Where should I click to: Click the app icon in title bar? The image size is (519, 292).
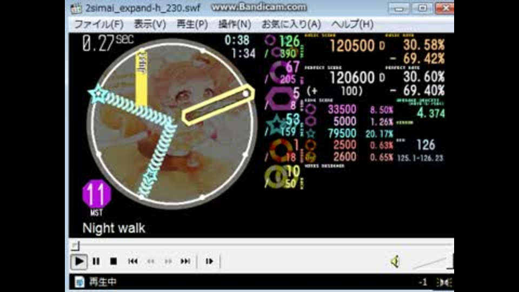(x=76, y=8)
